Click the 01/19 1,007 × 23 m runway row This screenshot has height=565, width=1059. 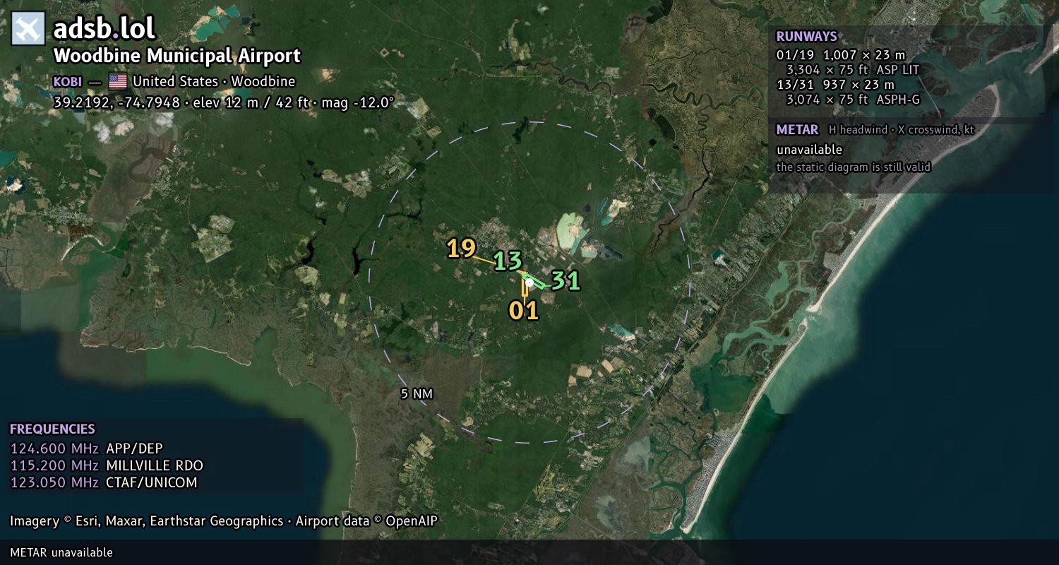841,55
